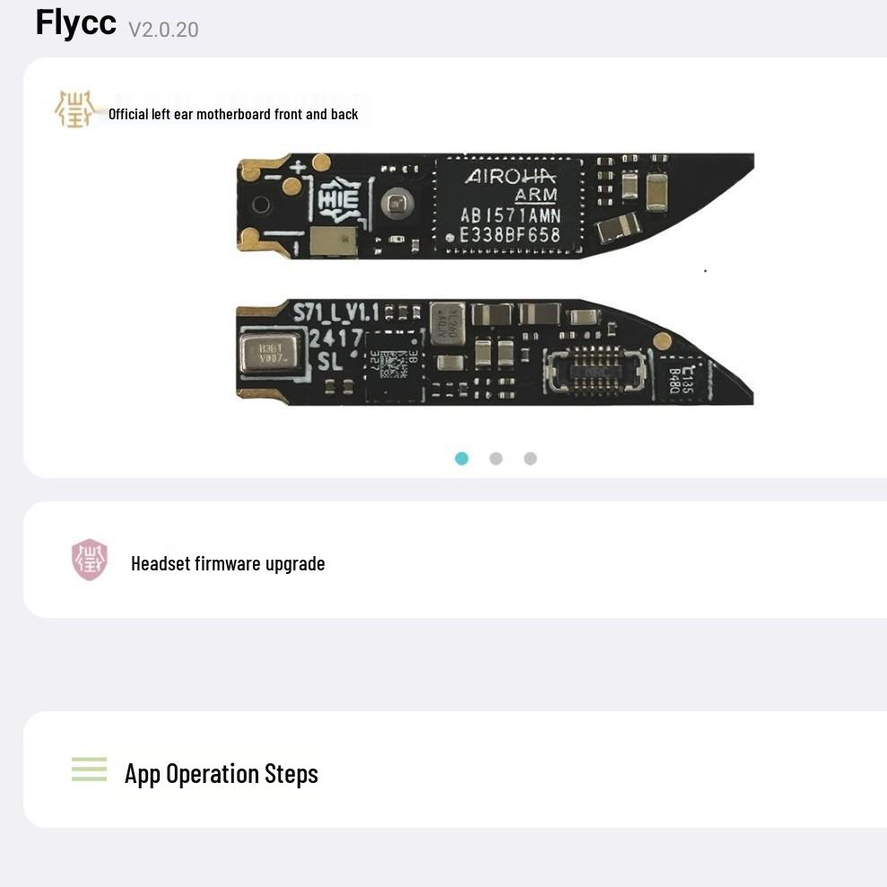Open App Operation Steps
Viewport: 887px width, 887px height.
click(222, 773)
